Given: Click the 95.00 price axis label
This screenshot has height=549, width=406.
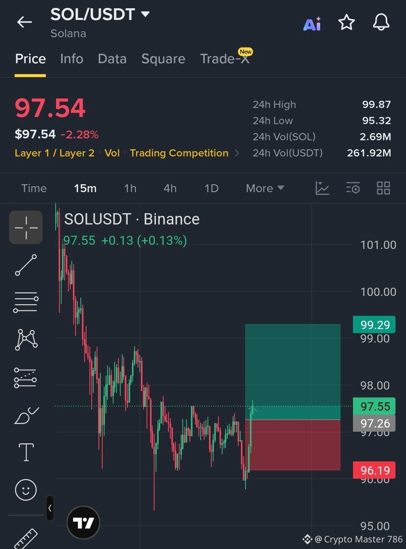Looking at the screenshot, I should [x=375, y=526].
